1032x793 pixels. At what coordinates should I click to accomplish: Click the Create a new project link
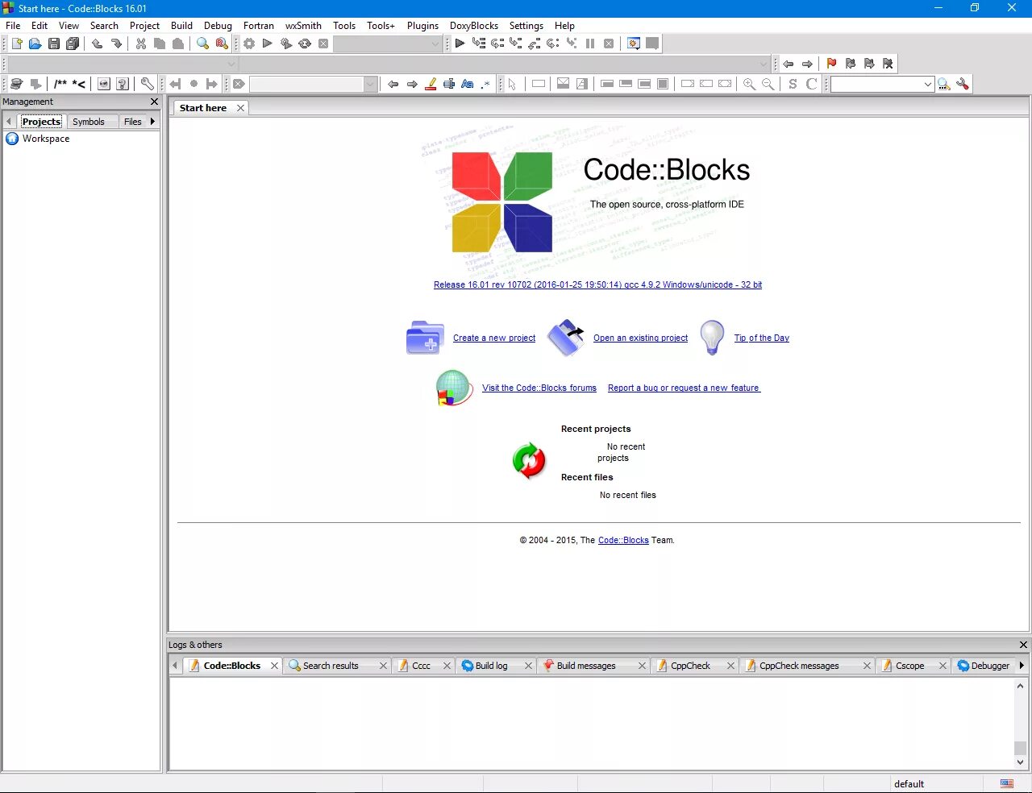494,338
